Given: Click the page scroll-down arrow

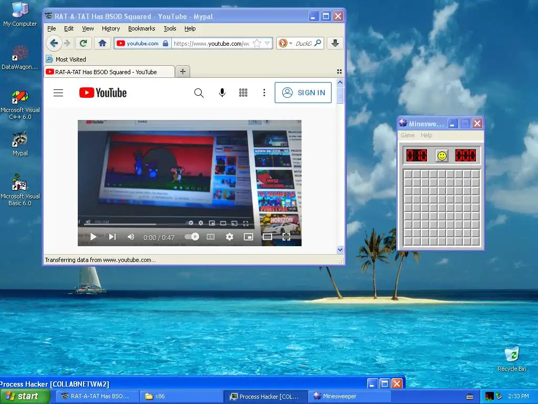Looking at the screenshot, I should 340,250.
